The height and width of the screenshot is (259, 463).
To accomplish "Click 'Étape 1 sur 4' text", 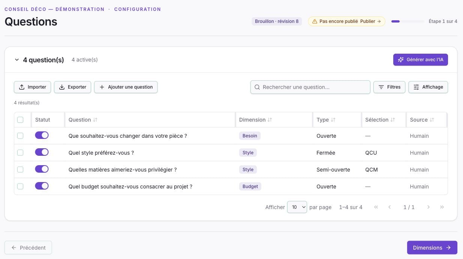I will pyautogui.click(x=443, y=21).
